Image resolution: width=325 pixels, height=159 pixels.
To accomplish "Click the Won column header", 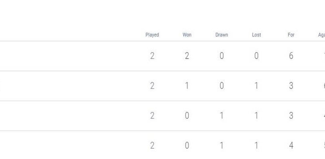I will click(x=187, y=35).
